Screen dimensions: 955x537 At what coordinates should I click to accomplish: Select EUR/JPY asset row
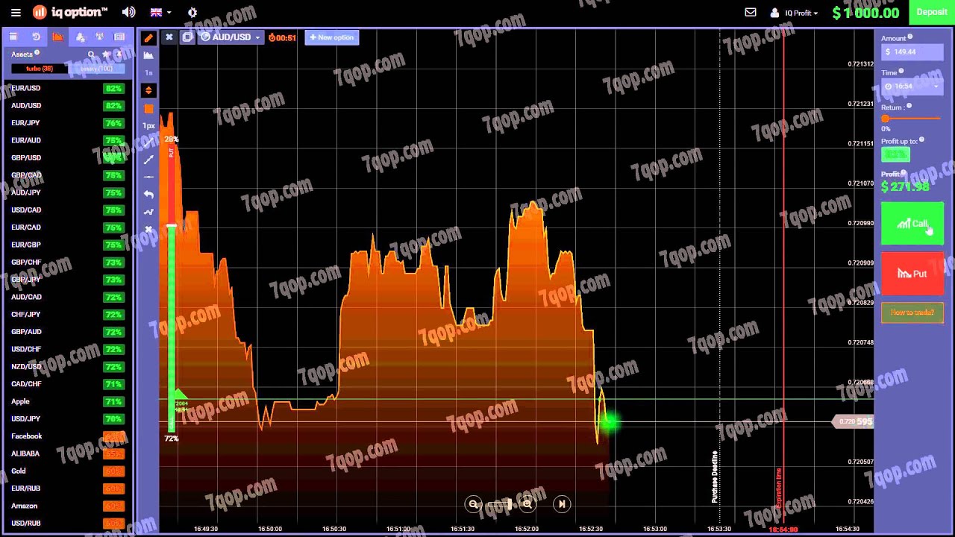click(x=67, y=123)
